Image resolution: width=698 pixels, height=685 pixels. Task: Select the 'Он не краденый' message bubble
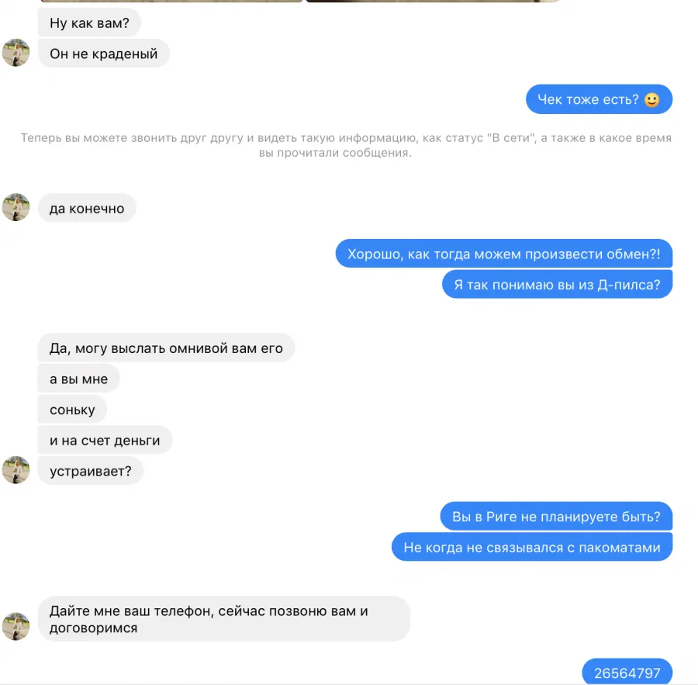pos(104,54)
